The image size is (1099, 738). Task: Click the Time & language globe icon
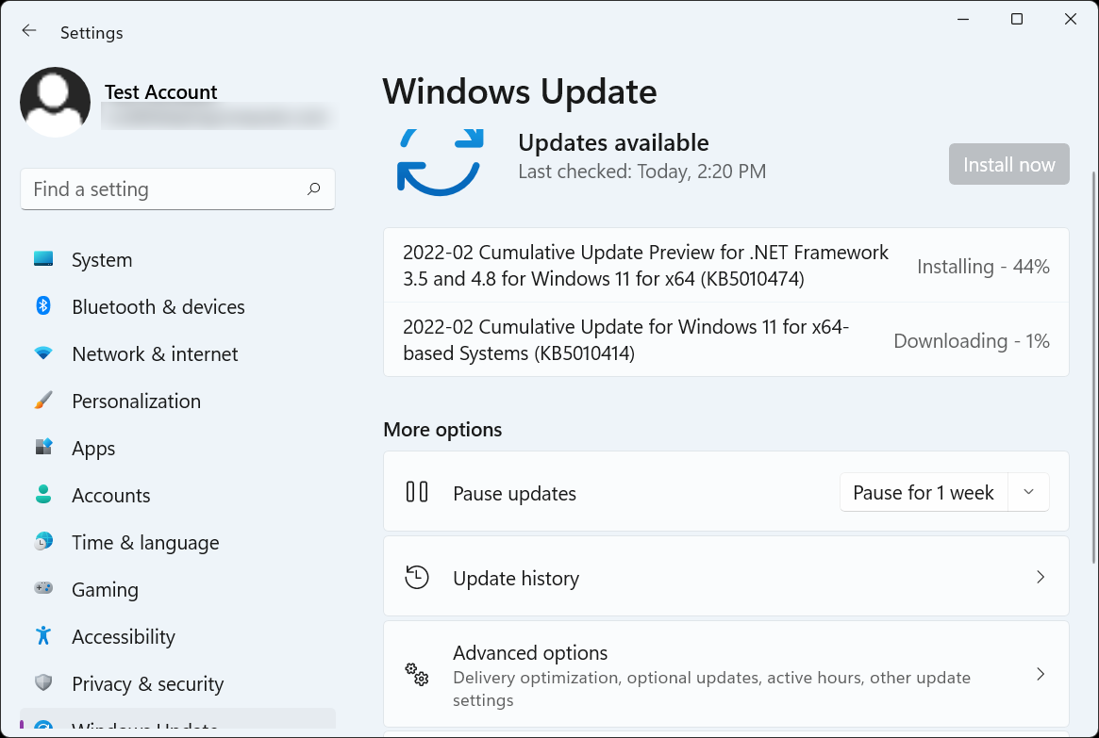(43, 541)
